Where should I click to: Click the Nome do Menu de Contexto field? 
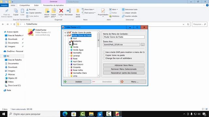coord(124,37)
